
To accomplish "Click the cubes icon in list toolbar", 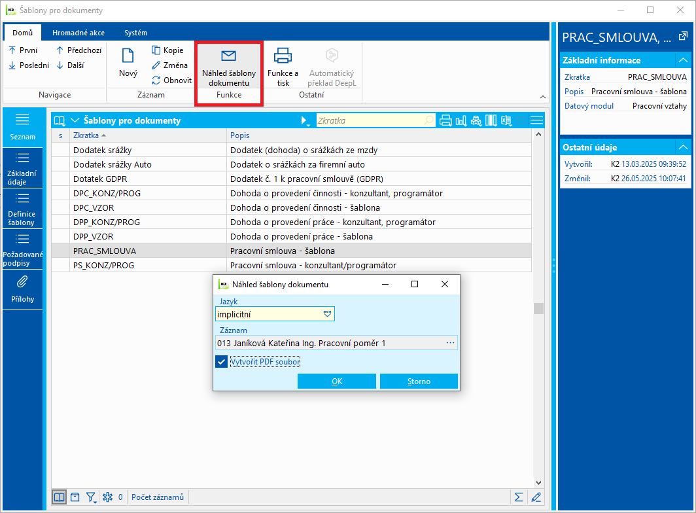I will (476, 120).
